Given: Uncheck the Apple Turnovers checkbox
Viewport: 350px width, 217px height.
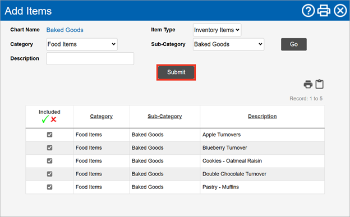Looking at the screenshot, I should [49, 135].
